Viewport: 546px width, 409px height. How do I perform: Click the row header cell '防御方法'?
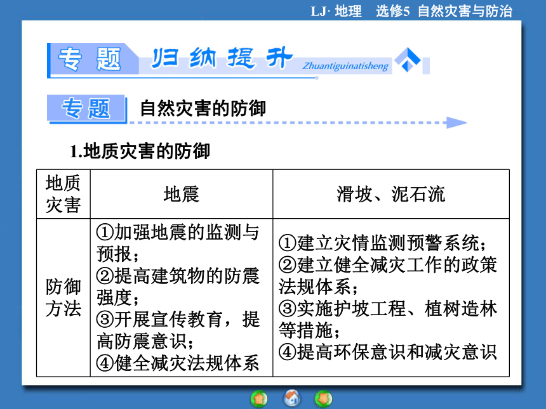coord(63,297)
